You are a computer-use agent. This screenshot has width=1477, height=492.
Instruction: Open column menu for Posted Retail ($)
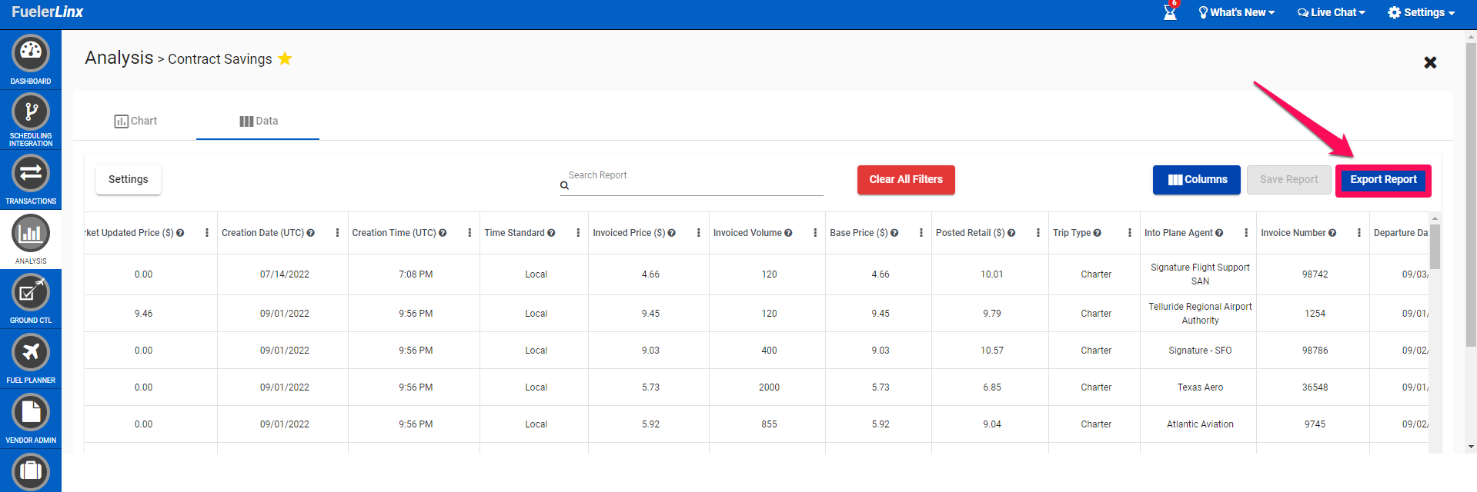pos(1038,233)
